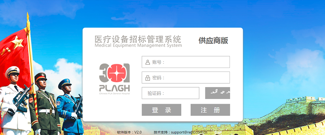Viewport: 325px width, 135px height.
Task: Click the 软件版本 V2.0 version text
Action: 129,132
